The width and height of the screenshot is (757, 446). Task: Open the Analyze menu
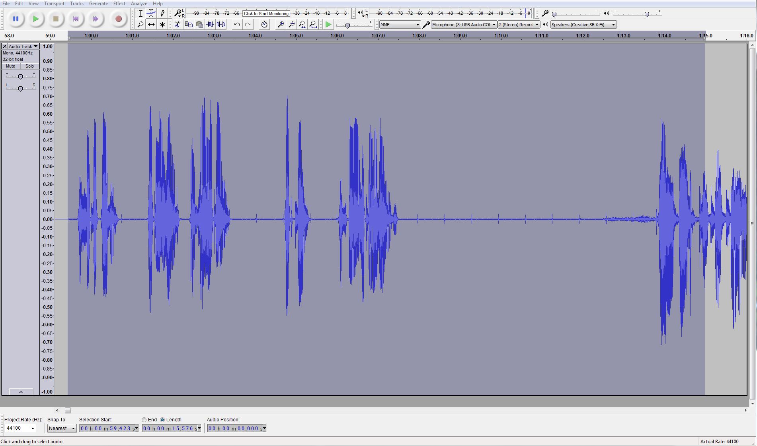pos(139,4)
